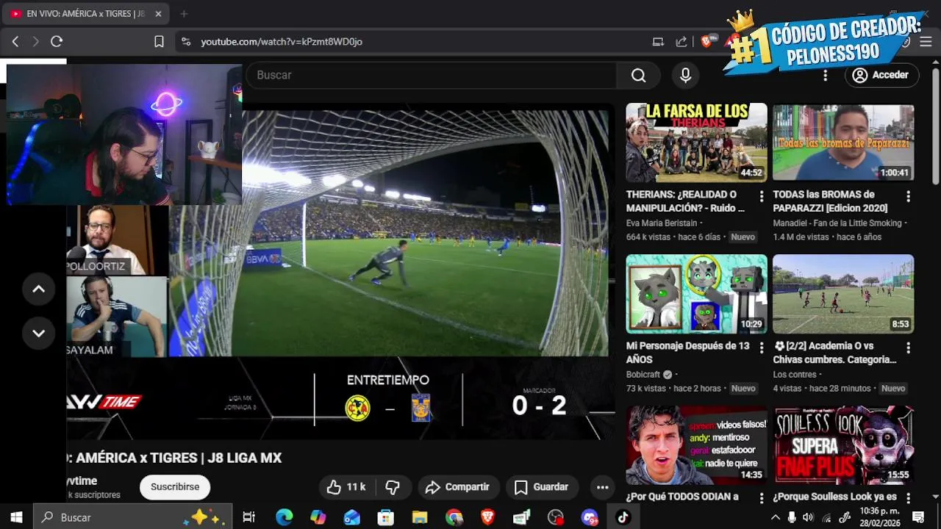
Task: Open Todas las bromas de Paparazzi thumbnail
Action: 843,143
